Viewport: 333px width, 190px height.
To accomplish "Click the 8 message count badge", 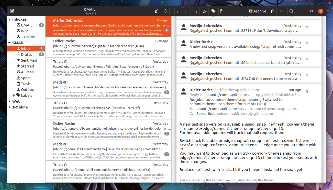I will pyautogui.click(x=167, y=31).
